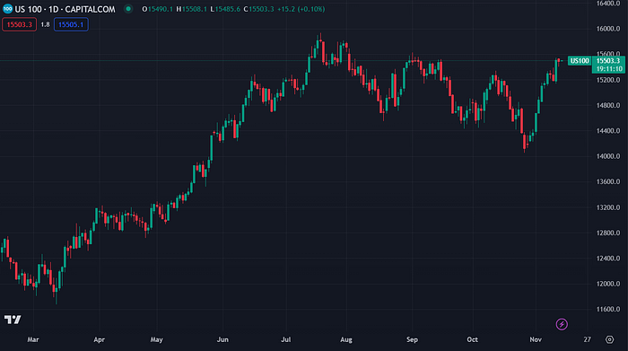Click the Jul label on time axis
Screen dimensions: 628x351
(x=285, y=339)
